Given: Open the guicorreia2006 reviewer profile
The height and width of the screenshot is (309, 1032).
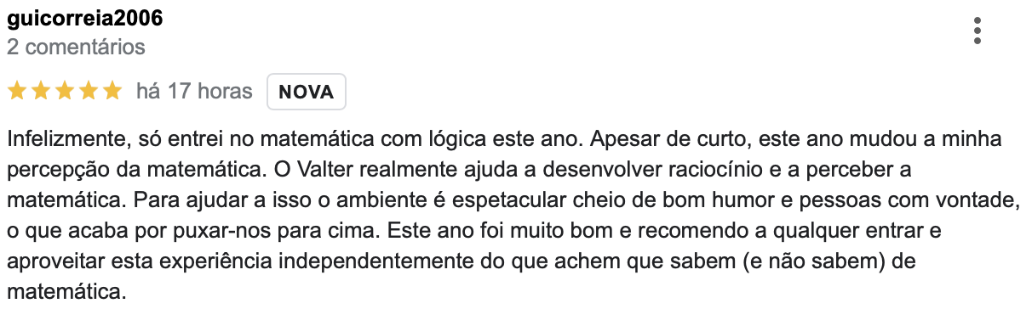Looking at the screenshot, I should point(85,19).
